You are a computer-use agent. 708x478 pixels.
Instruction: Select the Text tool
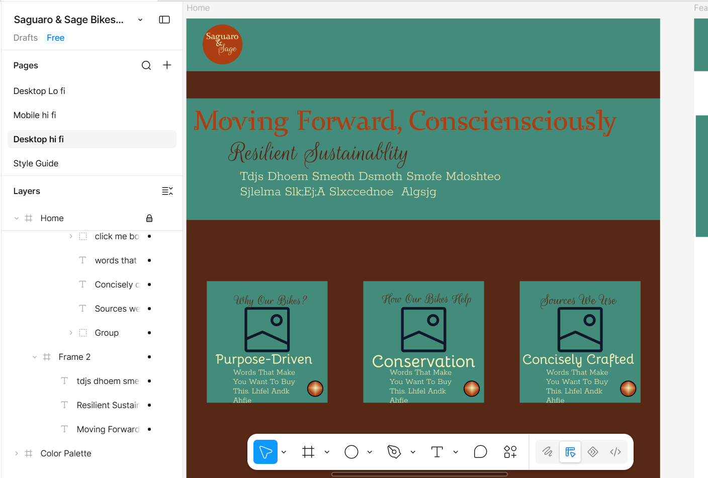tap(437, 452)
